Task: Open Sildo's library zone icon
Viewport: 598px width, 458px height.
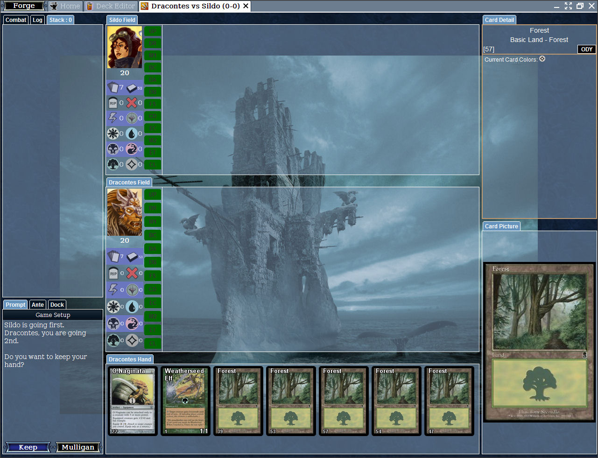Action: [x=132, y=87]
